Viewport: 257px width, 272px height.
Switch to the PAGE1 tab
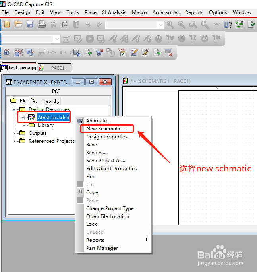[55, 68]
